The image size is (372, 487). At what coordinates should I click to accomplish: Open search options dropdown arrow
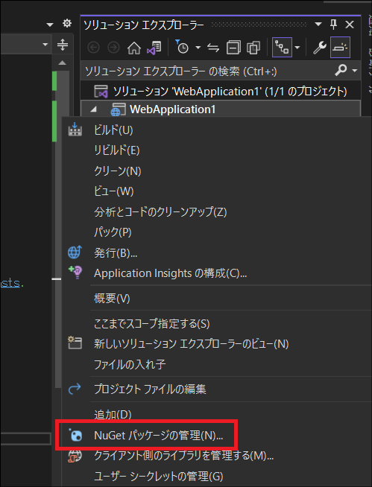coord(355,71)
